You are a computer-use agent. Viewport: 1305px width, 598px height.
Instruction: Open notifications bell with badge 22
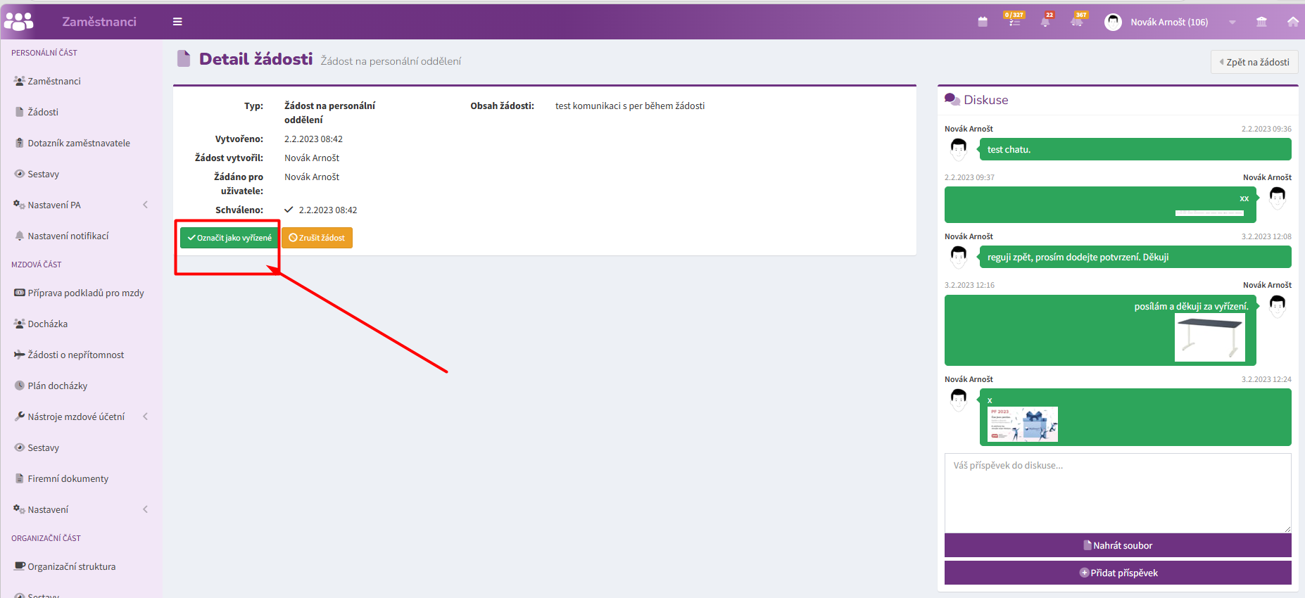(x=1045, y=21)
